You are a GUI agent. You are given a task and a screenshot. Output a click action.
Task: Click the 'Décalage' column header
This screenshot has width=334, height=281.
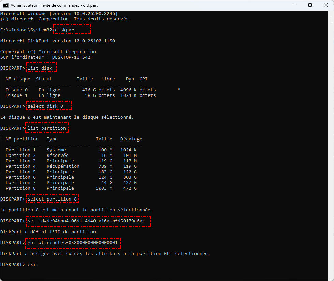coord(131,139)
